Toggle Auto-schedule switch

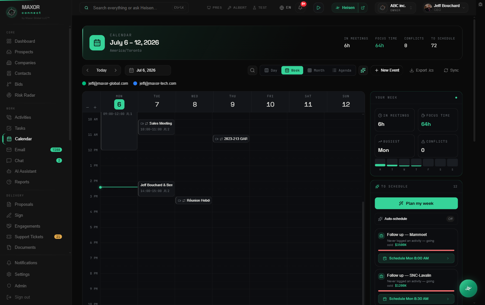450,219
